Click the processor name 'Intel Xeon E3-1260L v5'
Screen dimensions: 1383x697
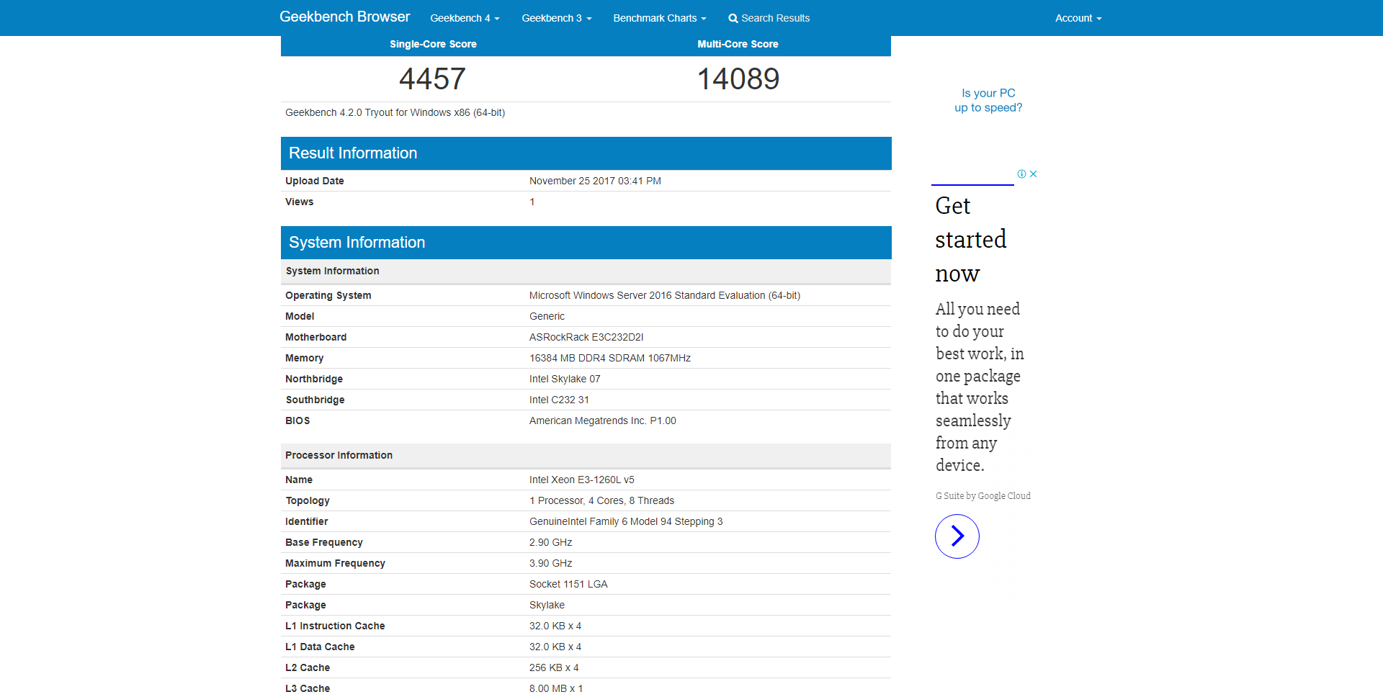(582, 480)
